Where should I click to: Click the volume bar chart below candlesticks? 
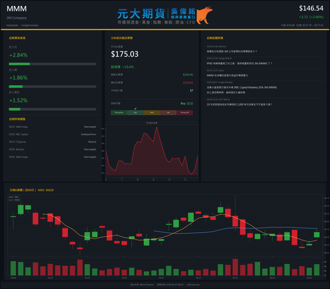[165, 267]
